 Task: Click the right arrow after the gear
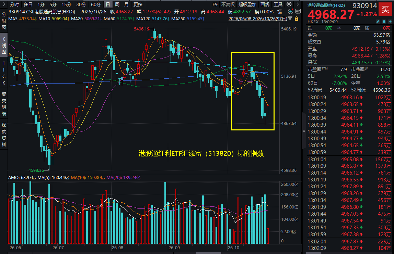[298, 4]
